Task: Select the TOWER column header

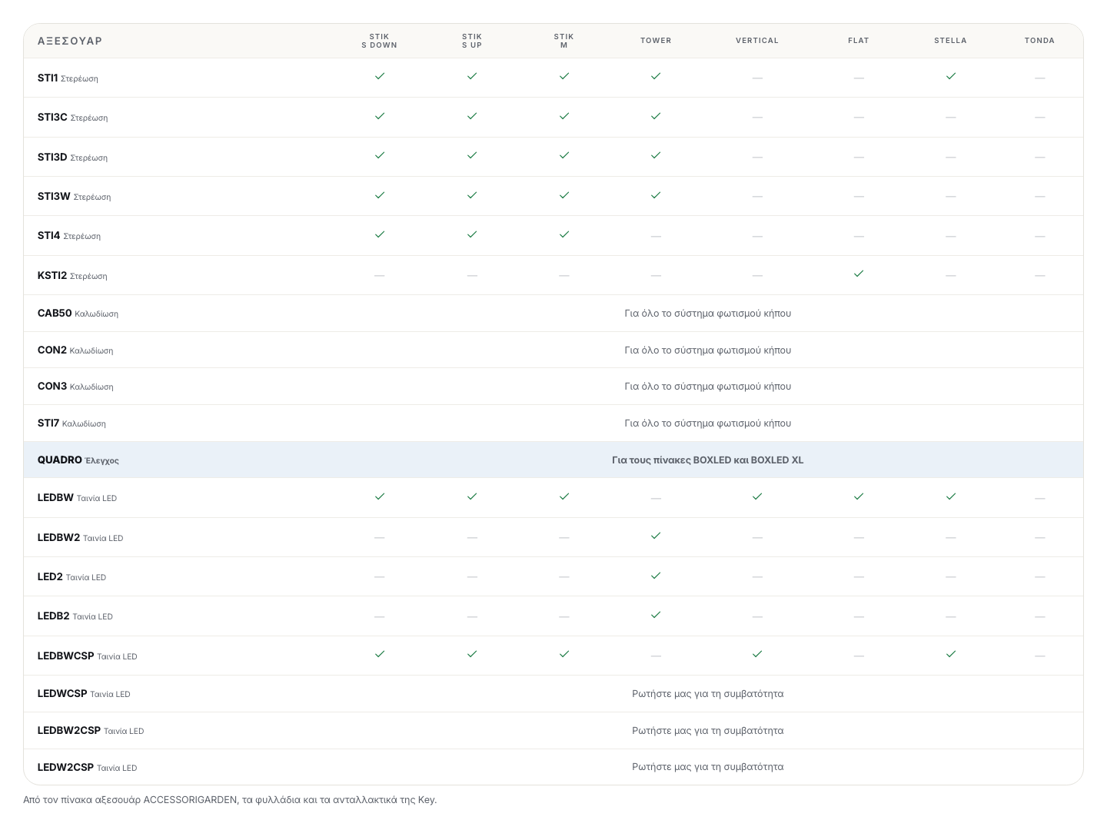Action: tap(656, 41)
